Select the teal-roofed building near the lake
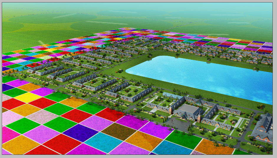The height and width of the screenshot is (158, 277). 172,96
